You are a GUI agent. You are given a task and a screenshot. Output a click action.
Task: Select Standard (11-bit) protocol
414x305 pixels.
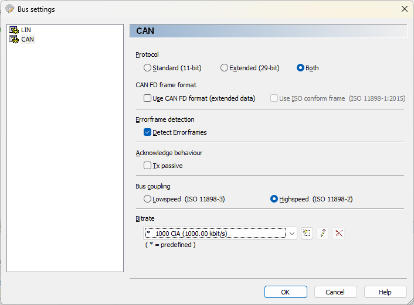[x=148, y=68]
